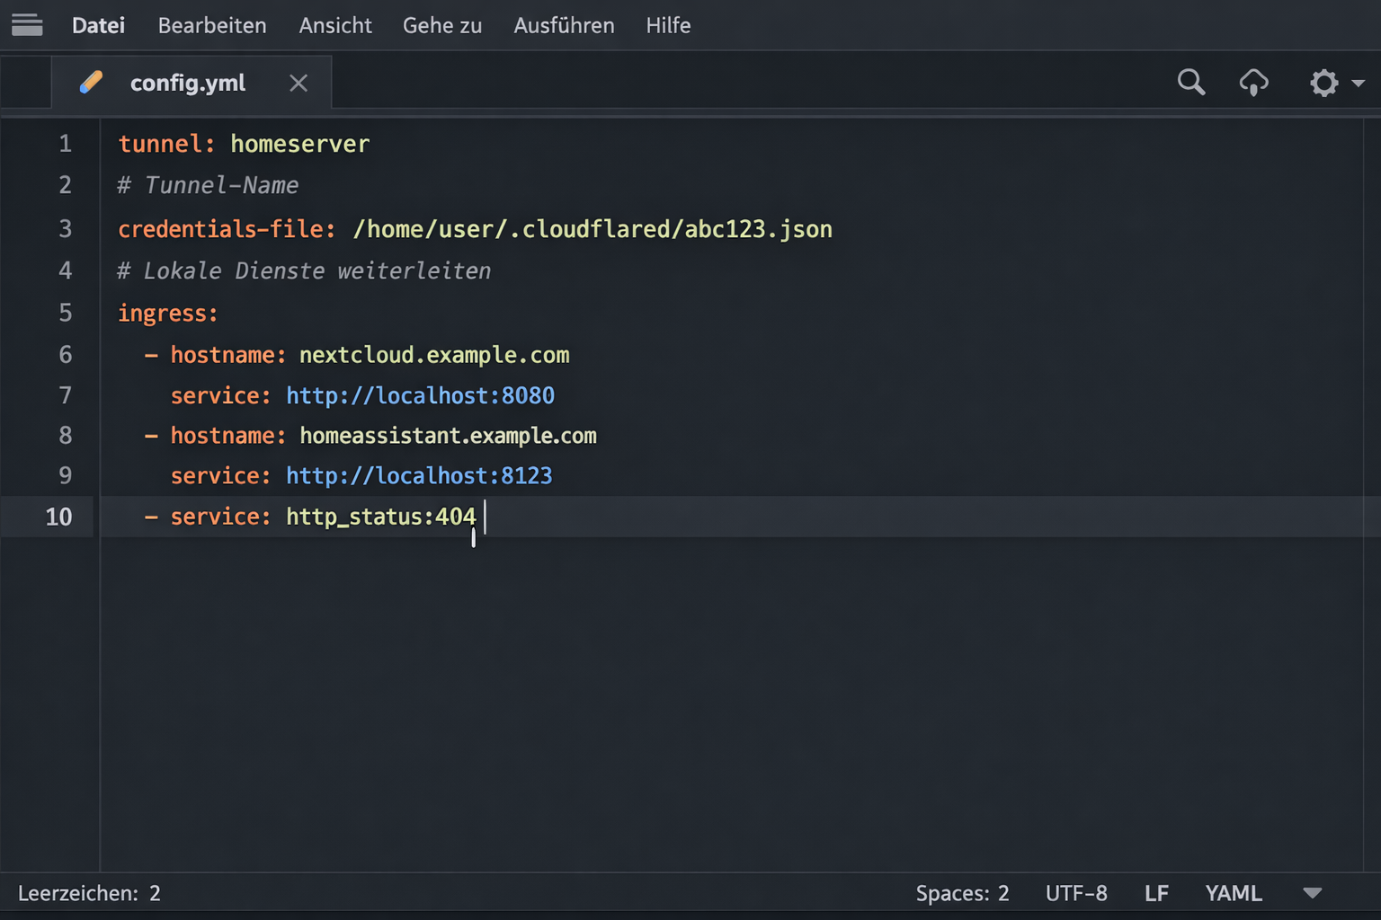Open the Ausführen menu
Screen dimensions: 1381x920
[564, 25]
